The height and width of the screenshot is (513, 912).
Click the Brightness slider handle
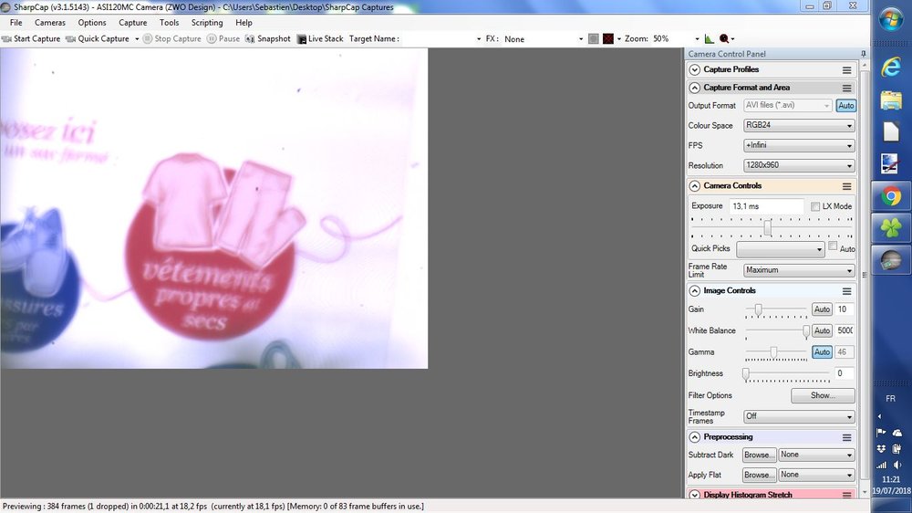[746, 374]
